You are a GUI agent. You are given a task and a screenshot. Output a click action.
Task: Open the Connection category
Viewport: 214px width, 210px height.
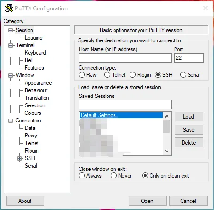pyautogui.click(x=28, y=121)
